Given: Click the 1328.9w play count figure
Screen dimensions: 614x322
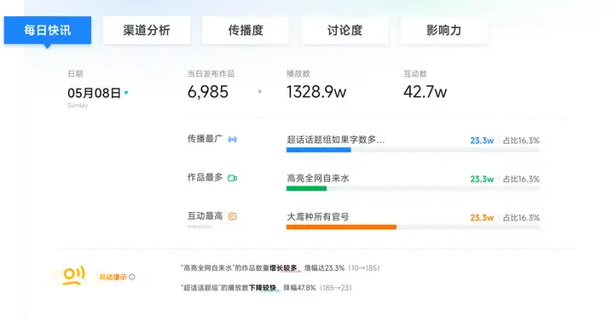Looking at the screenshot, I should (316, 92).
